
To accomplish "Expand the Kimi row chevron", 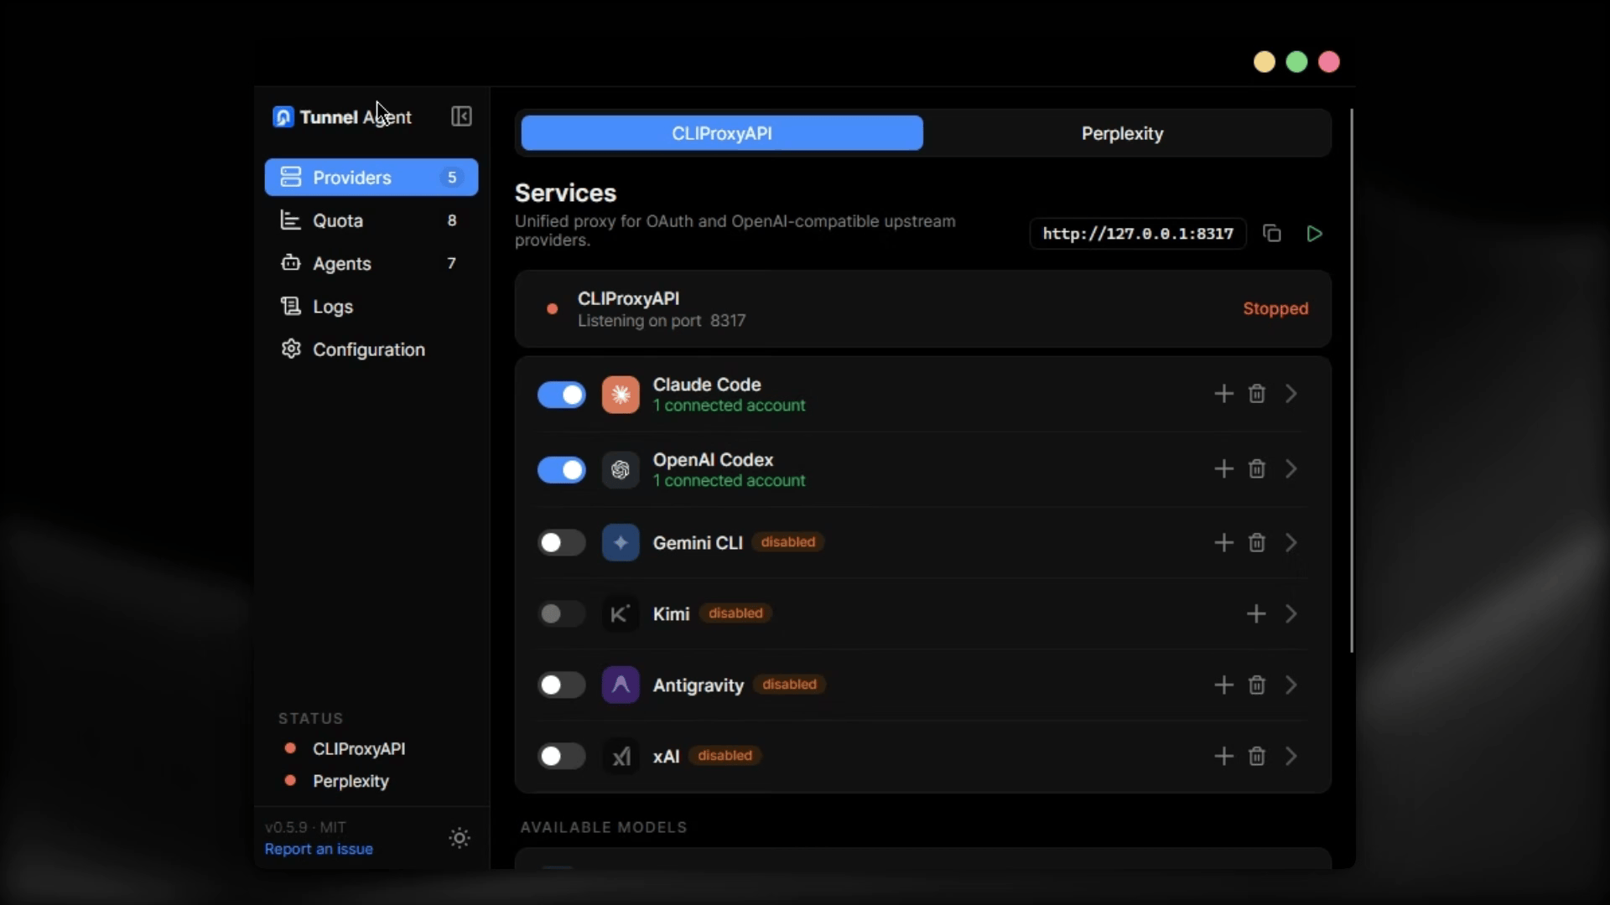I will (1291, 614).
